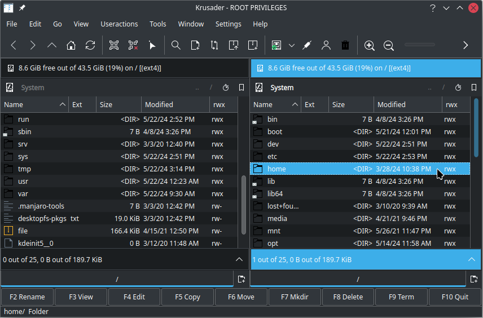This screenshot has height=318, width=483.
Task: Click the toolbar icon with upward arrow on page
Action: 234,46
